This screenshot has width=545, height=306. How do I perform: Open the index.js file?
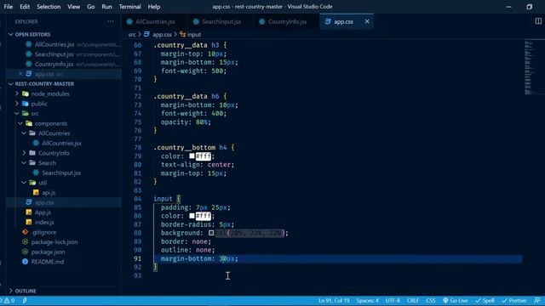(44, 223)
